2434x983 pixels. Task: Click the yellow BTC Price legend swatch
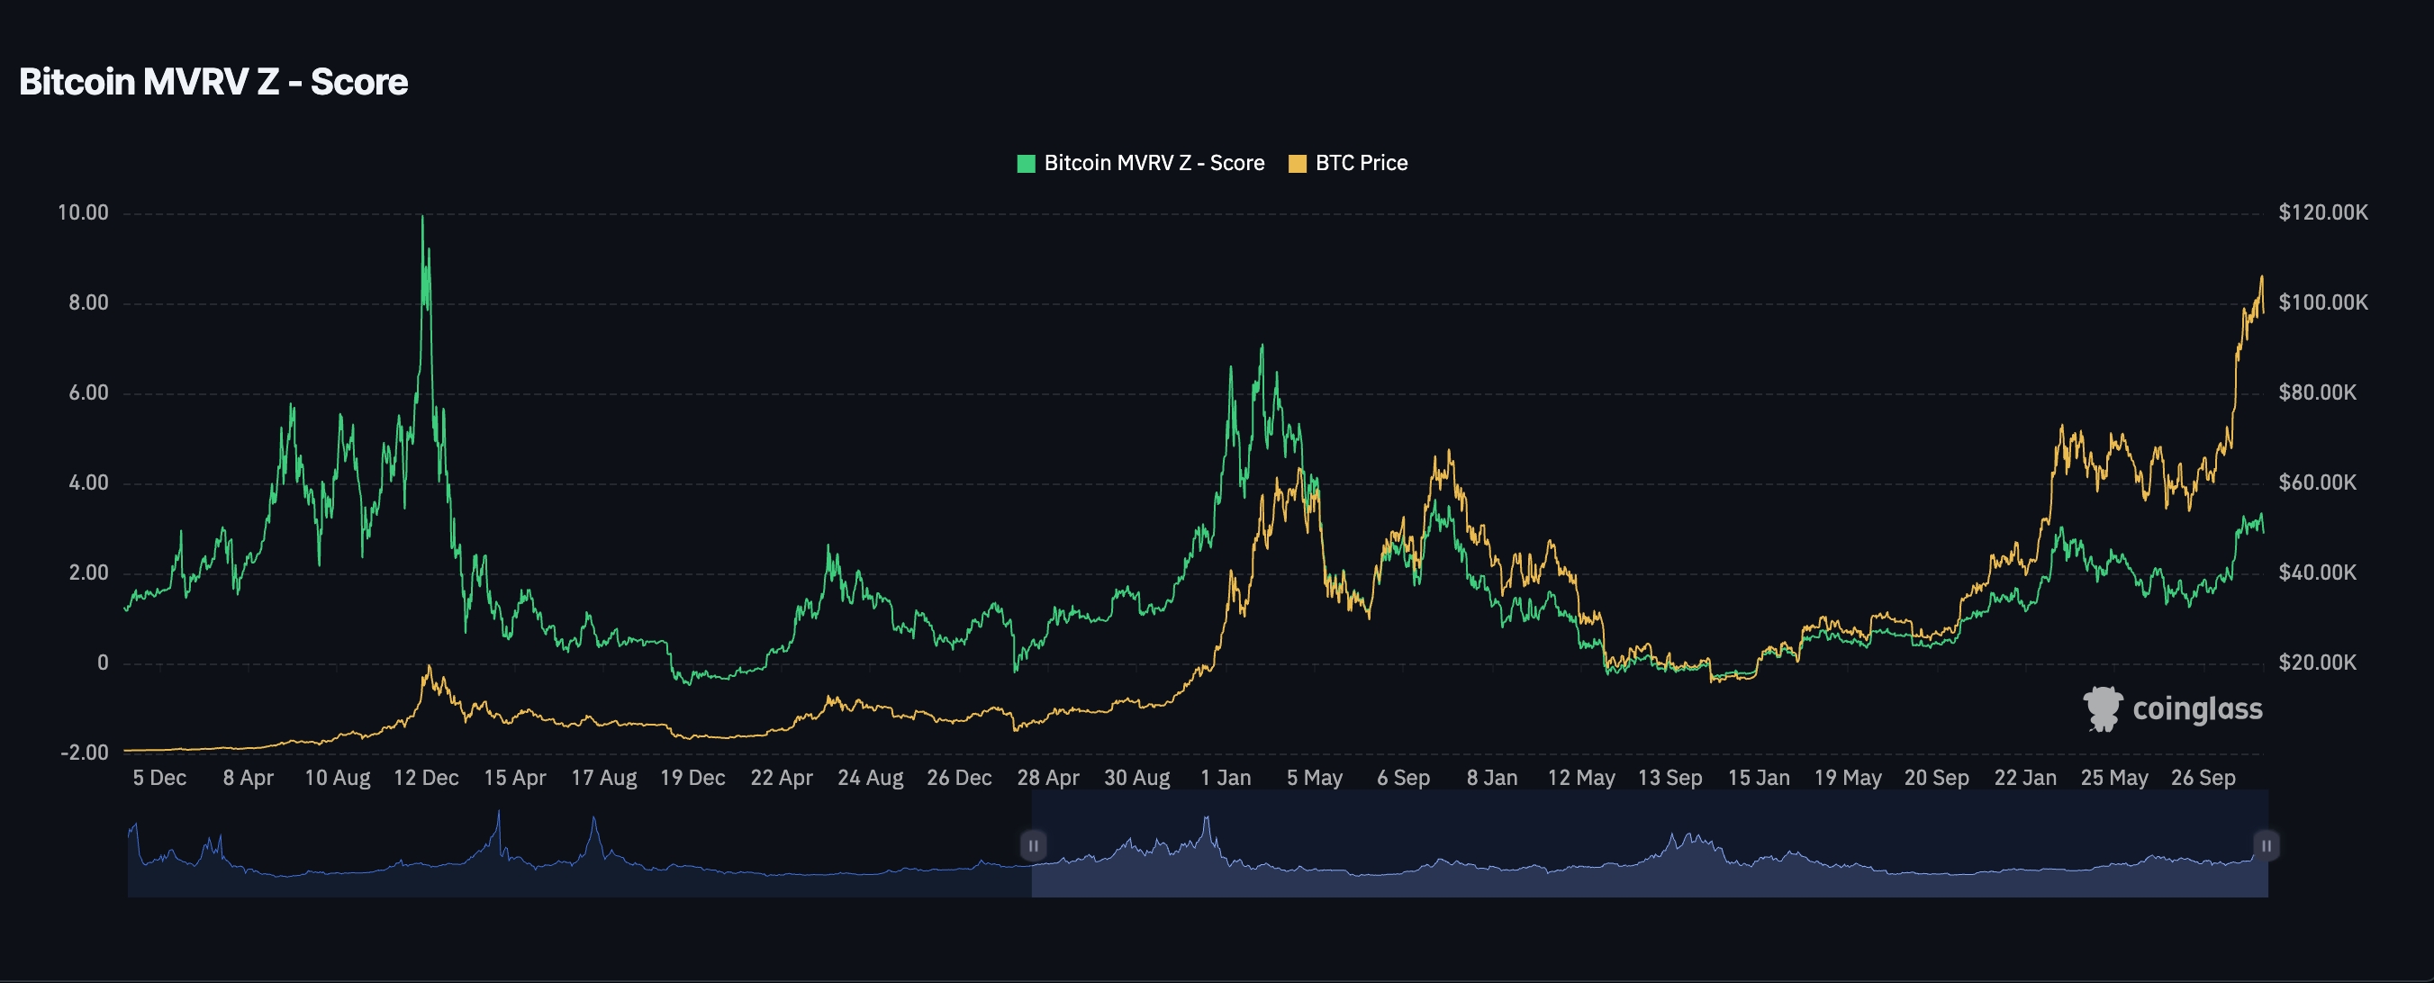1298,163
